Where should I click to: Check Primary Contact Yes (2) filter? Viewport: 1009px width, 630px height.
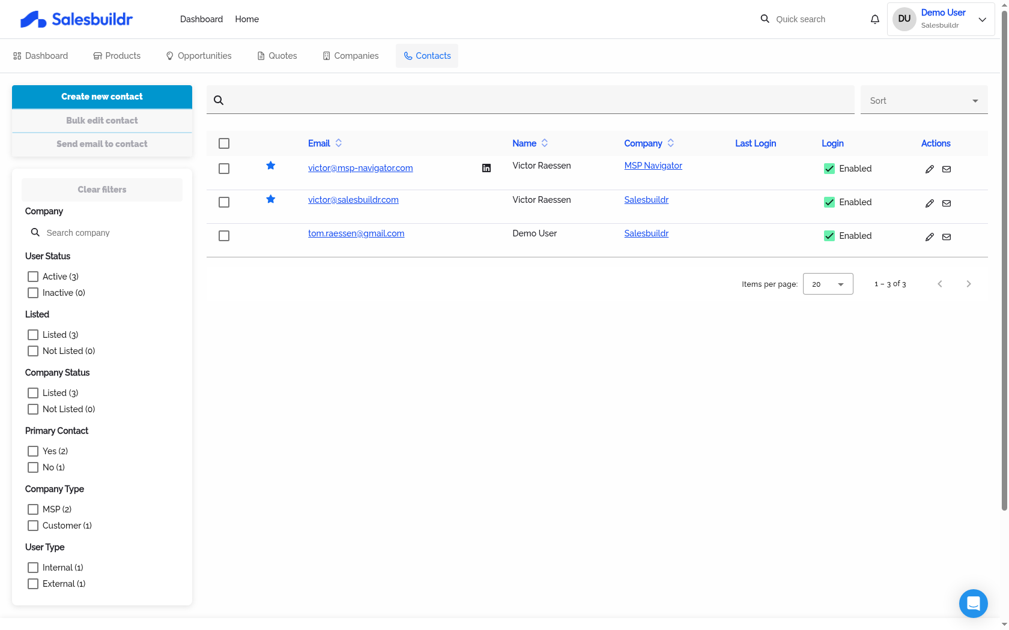[33, 451]
